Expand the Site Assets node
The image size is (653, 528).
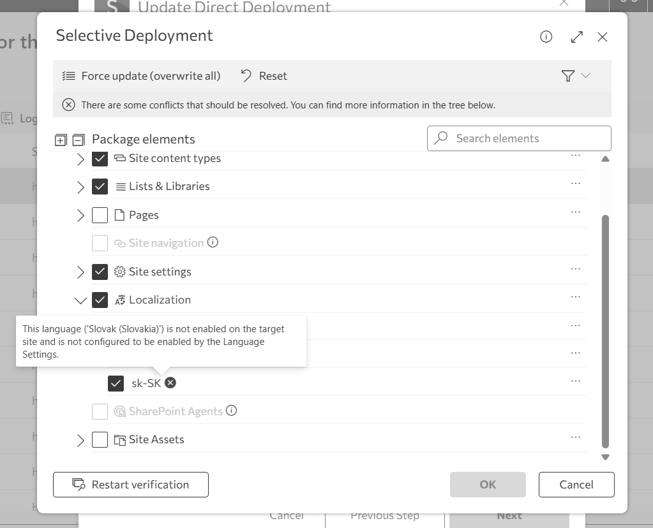pos(80,439)
